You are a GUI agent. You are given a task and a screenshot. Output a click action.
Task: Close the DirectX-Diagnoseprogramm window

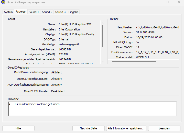point(179,2)
